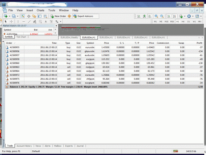Switch timeframe to M5

pos(161,22)
